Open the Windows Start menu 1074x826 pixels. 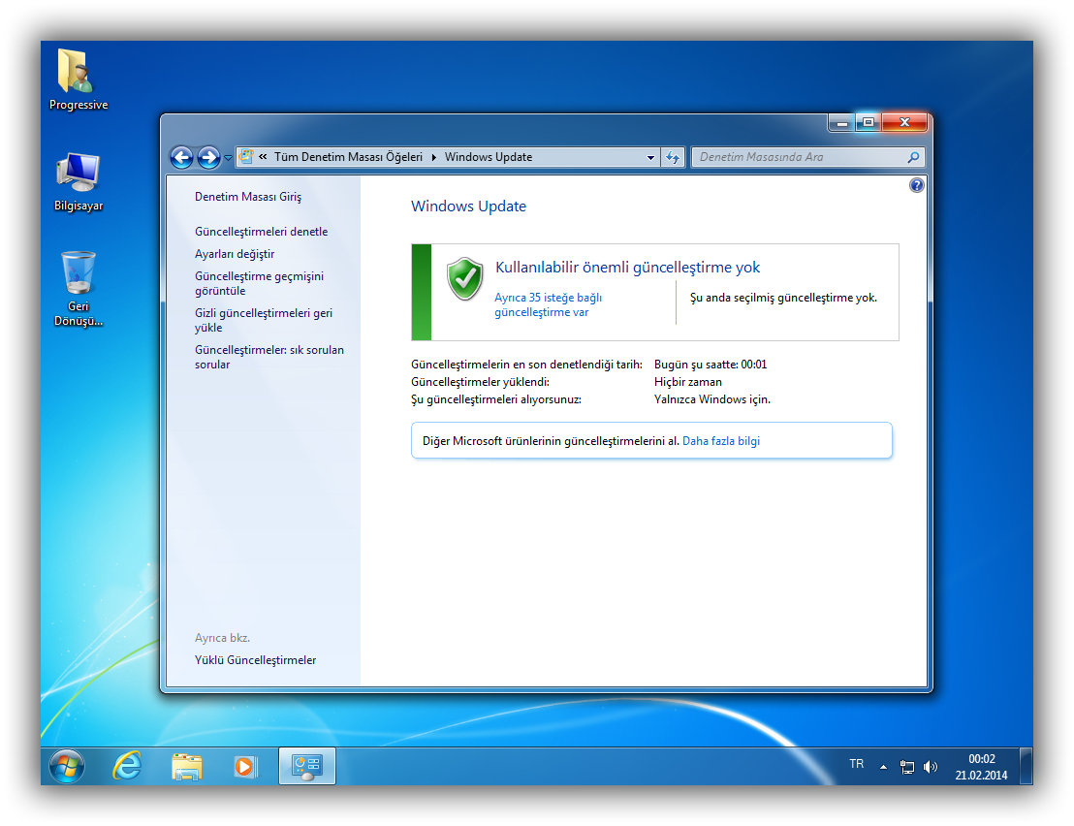coord(67,767)
